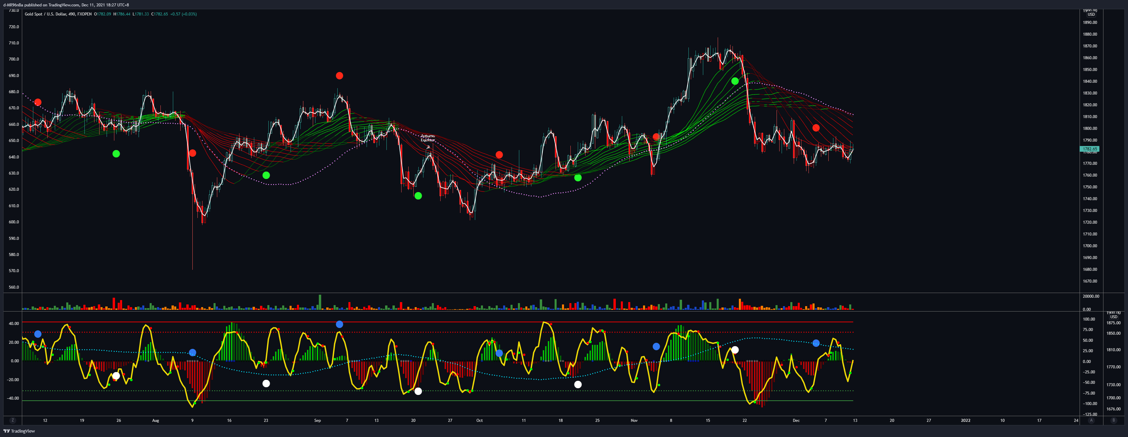Click the green dot below the July 26 candles
Screen dimensions: 1128x437
click(x=116, y=154)
